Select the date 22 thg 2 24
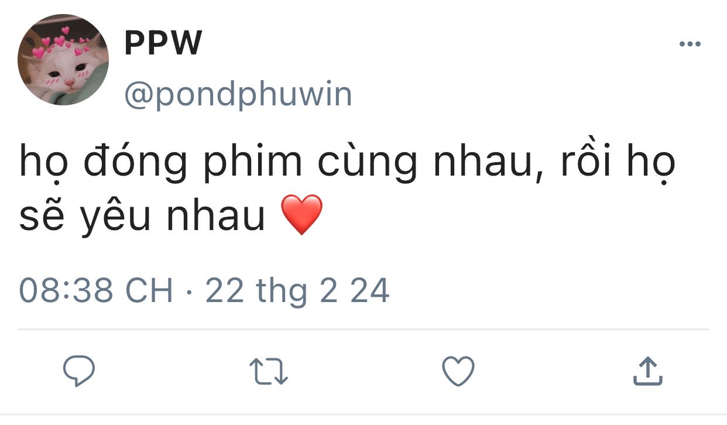Image resolution: width=727 pixels, height=425 pixels. pyautogui.click(x=297, y=291)
